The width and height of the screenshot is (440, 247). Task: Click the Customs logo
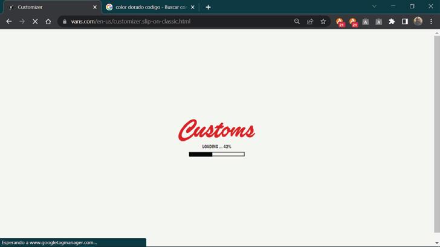click(216, 130)
